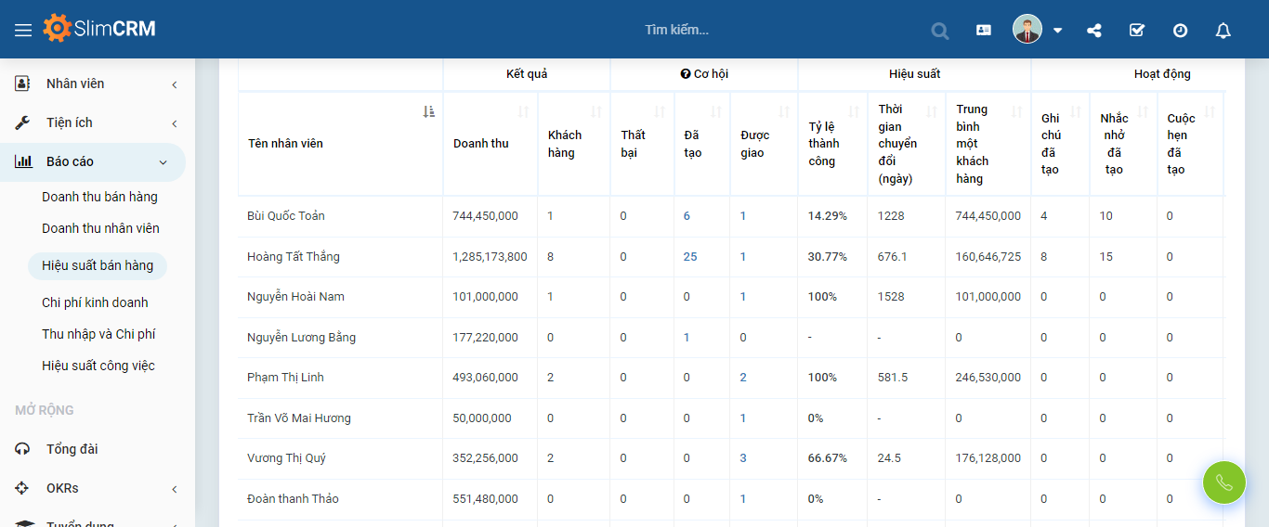Click the share icon in header
1269x527 pixels.
[1094, 30]
